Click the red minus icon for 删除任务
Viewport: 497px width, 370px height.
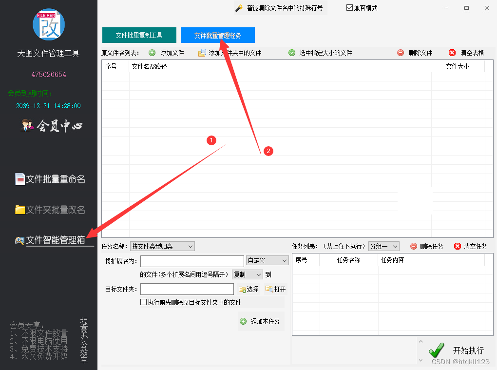(x=414, y=246)
